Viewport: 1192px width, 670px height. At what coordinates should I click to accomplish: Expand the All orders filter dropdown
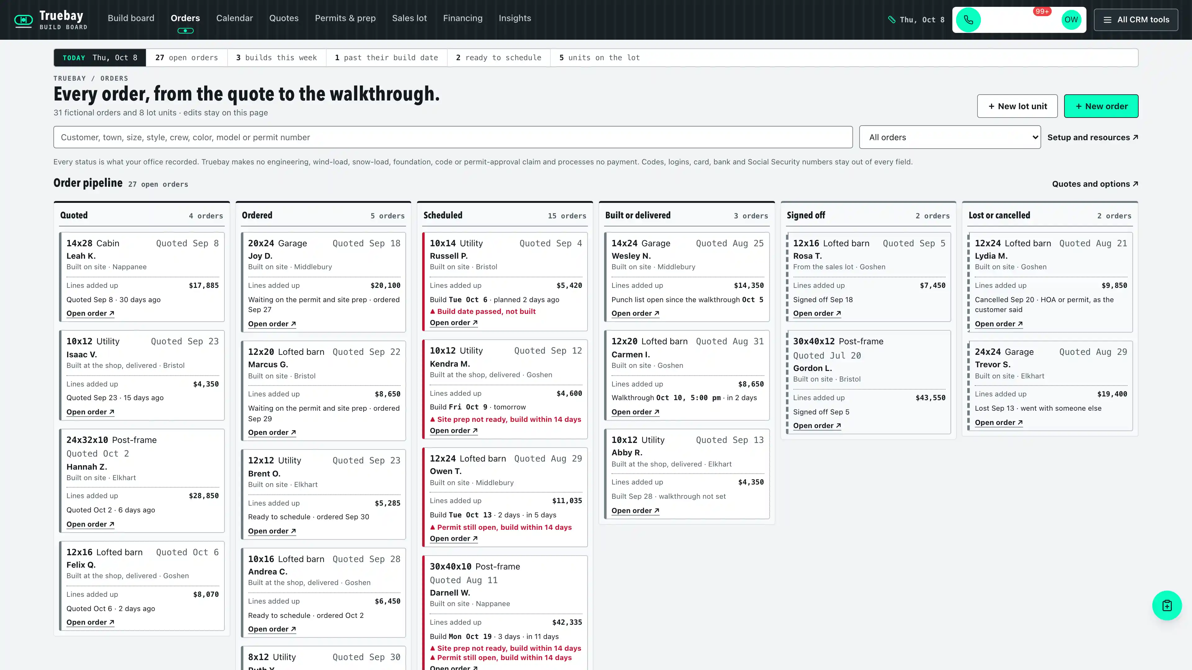(950, 137)
